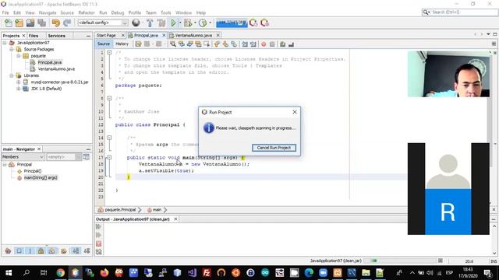This screenshot has height=280, width=499.
Task: Click the Open Project toolbar icon
Action: (x=30, y=23)
